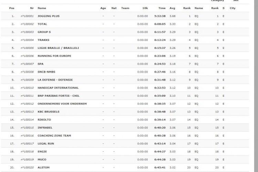The image size is (258, 172).
Task: Select bib number n°100010
Action: pyautogui.click(x=27, y=88)
